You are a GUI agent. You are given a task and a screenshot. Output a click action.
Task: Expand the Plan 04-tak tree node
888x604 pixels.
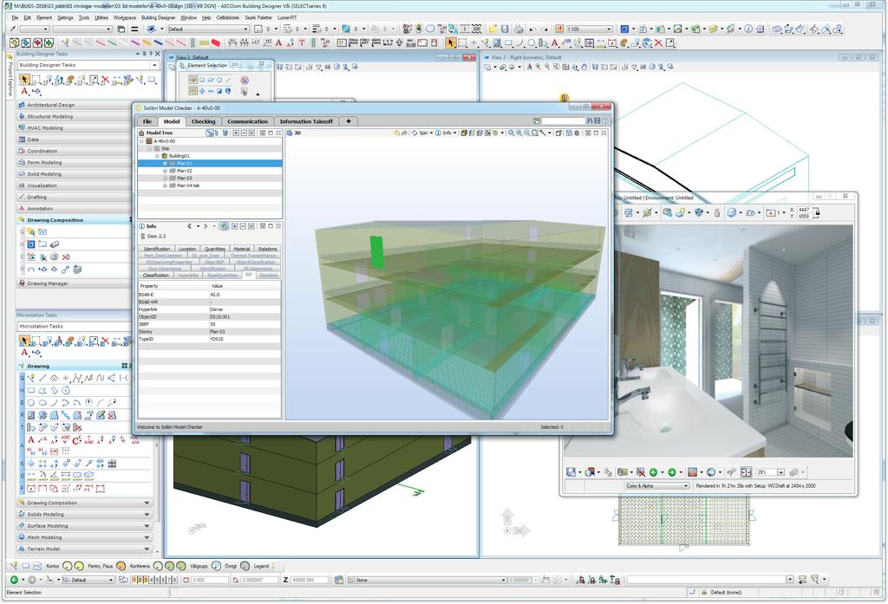[165, 185]
